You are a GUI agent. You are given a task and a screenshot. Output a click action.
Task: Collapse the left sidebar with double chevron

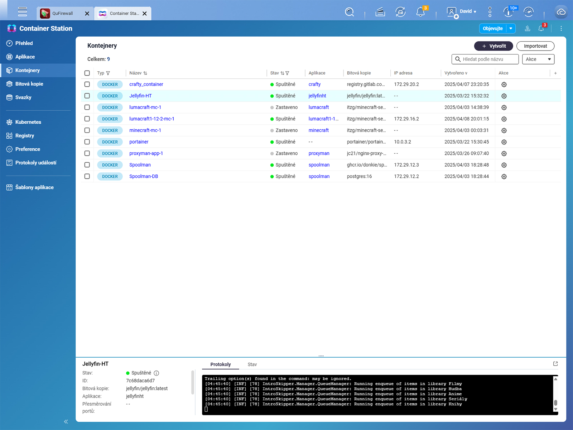pyautogui.click(x=66, y=421)
